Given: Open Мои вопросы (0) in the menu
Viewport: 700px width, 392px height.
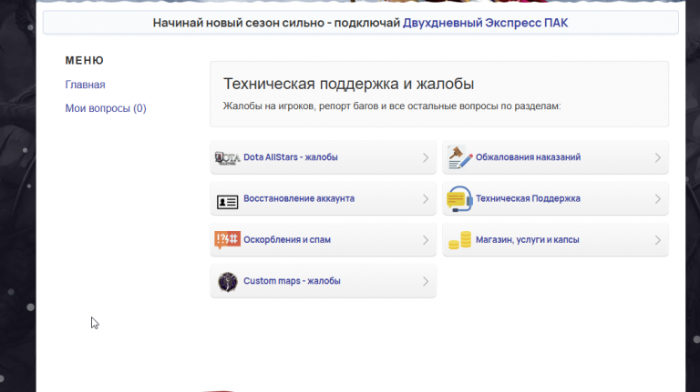Looking at the screenshot, I should (x=106, y=108).
